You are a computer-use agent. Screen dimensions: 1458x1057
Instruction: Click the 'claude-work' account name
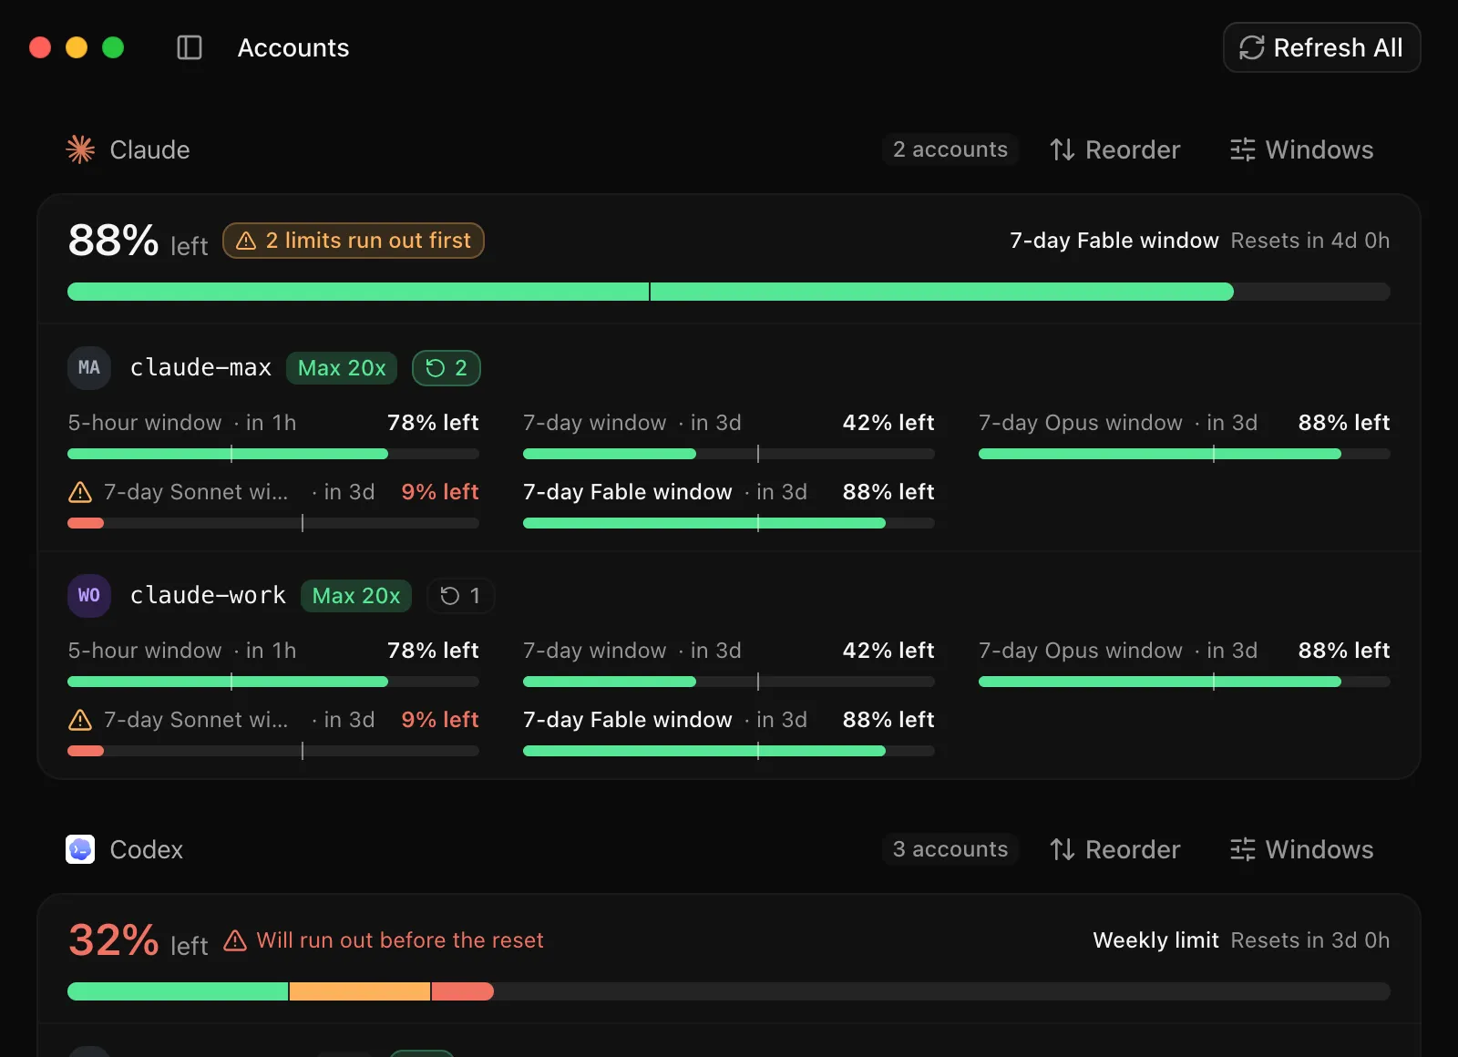pyautogui.click(x=208, y=595)
